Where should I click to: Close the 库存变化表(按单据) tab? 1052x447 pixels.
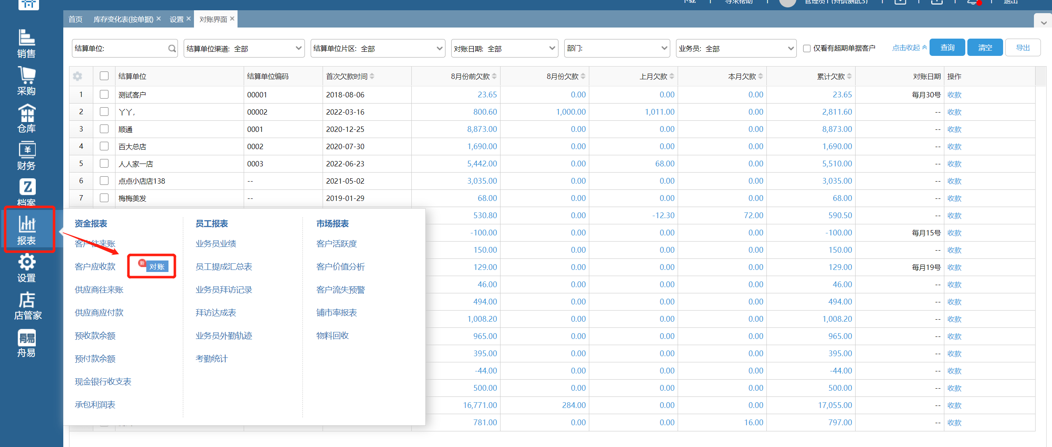pos(159,18)
